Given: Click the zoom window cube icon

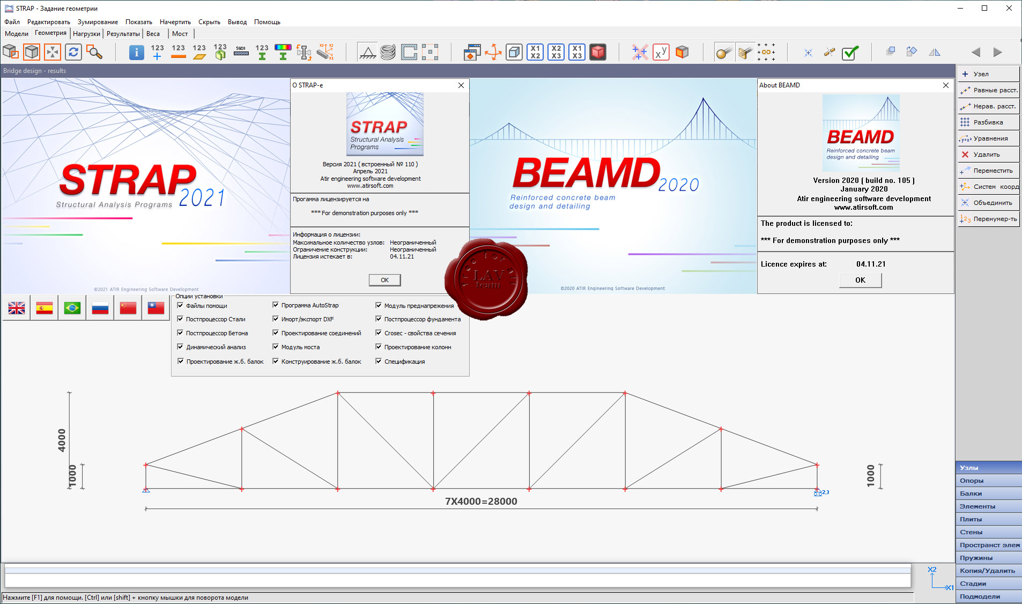Looking at the screenshot, I should pyautogui.click(x=11, y=52).
